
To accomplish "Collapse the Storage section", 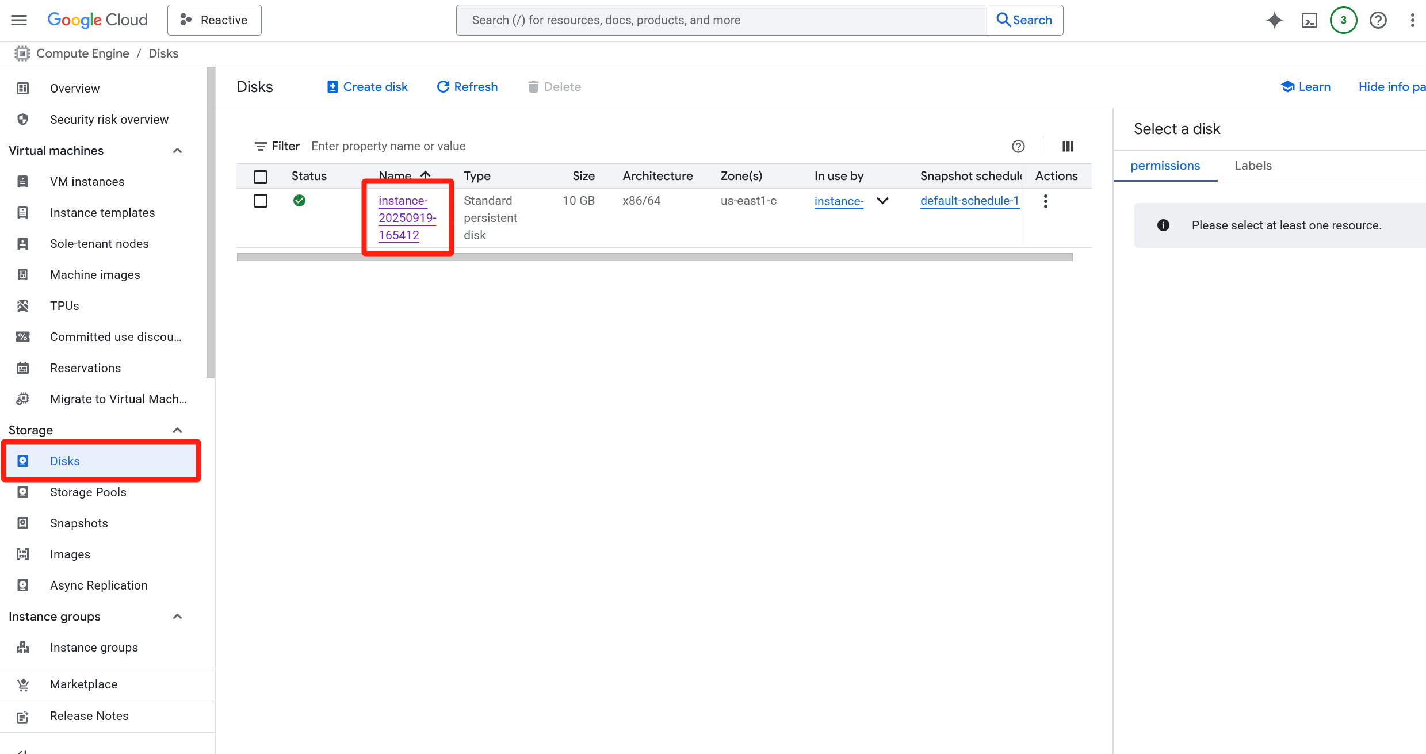I will tap(177, 430).
